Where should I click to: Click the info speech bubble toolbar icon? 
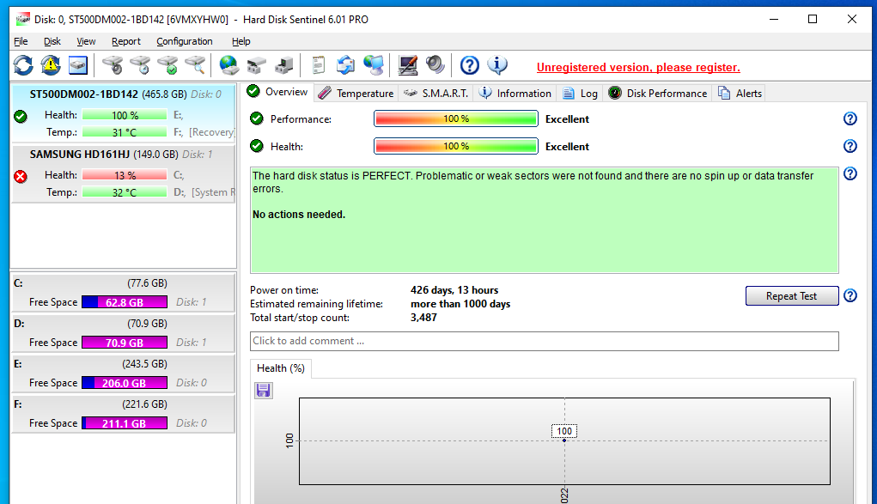[497, 64]
